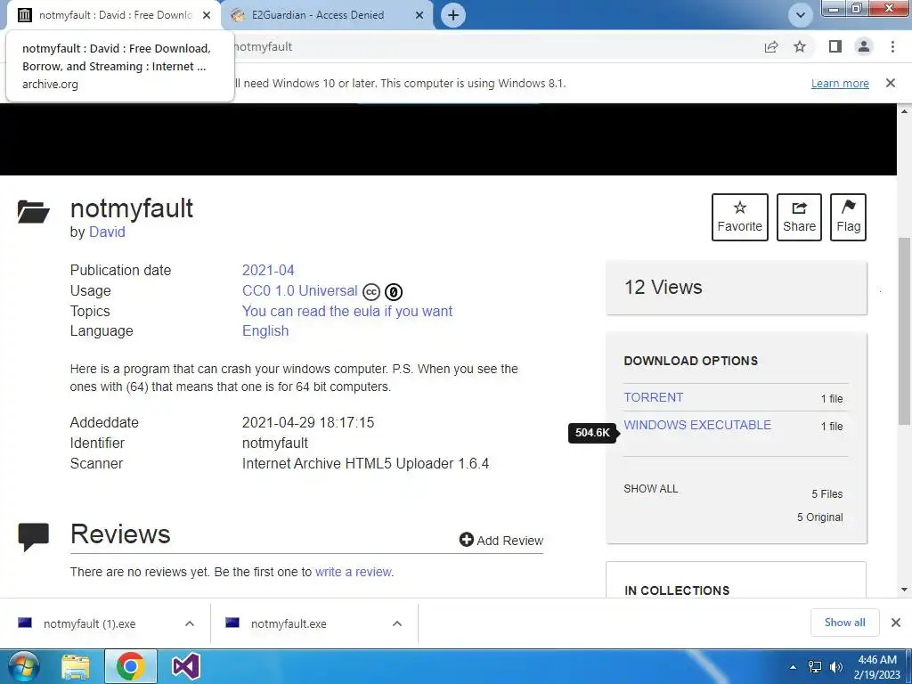Click the address bar URL field

pyautogui.click(x=494, y=46)
